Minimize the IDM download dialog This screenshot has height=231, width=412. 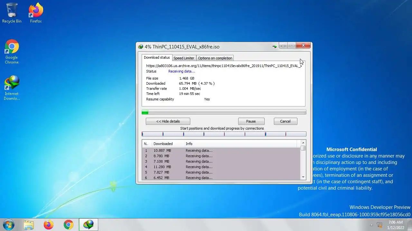[x=283, y=46]
